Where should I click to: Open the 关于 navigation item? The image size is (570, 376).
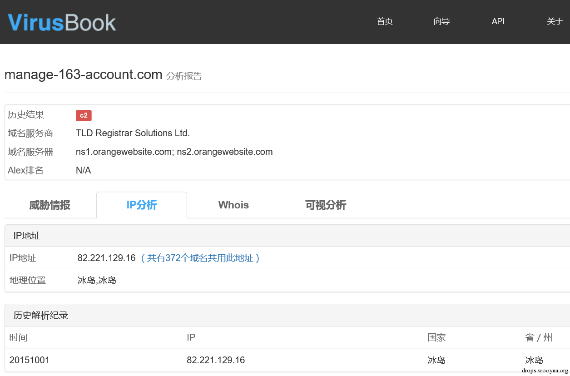click(555, 21)
